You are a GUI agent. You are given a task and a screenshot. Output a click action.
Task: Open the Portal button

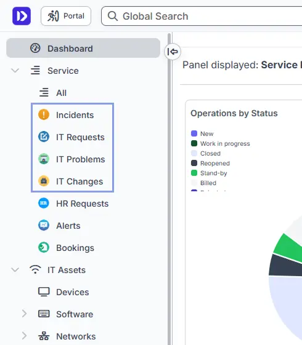[66, 16]
